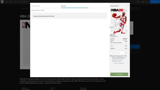Open Help in the top navigation
Screen dimensions: 160x90
pos(18,2)
